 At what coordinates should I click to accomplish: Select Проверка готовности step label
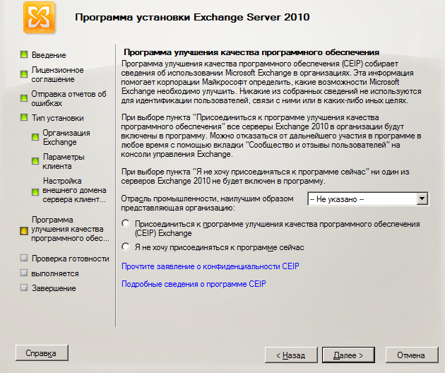70,259
